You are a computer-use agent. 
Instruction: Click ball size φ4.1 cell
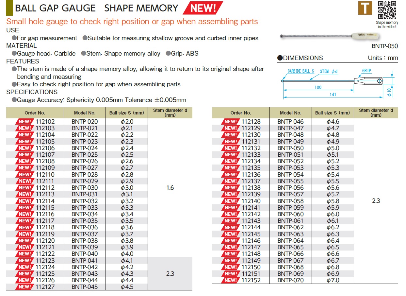(127, 261)
